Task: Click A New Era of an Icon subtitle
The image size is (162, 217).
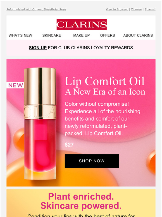Action: [105, 92]
